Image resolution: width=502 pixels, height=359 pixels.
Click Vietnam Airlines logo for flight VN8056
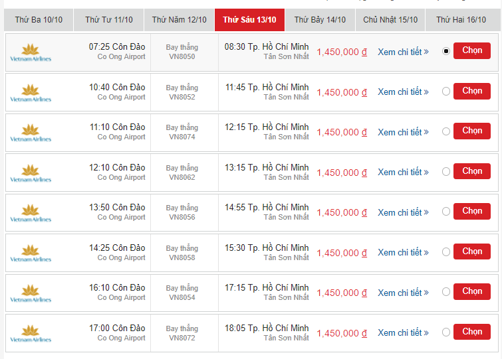coord(31,213)
